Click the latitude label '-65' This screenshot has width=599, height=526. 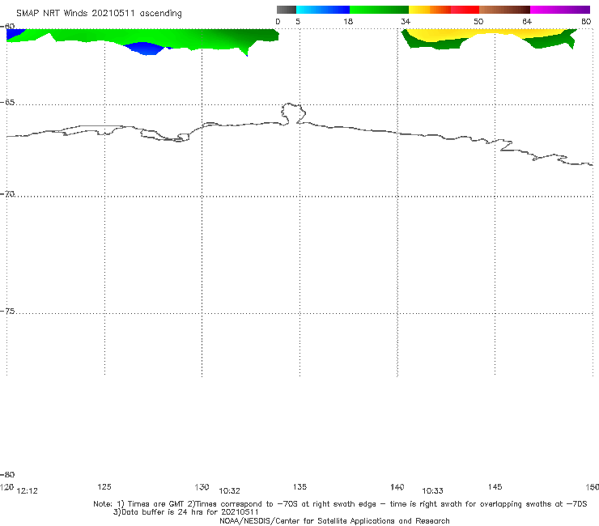point(7,103)
